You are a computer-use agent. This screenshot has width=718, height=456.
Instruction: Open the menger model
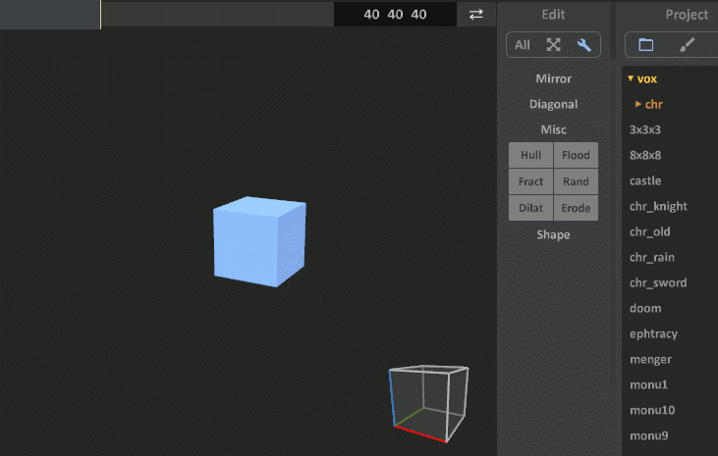tap(650, 360)
